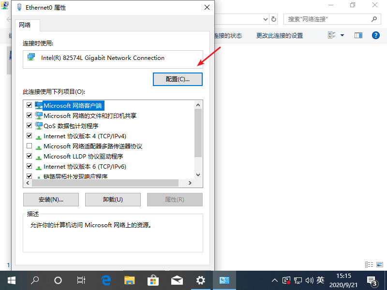Open Microsoft Store from taskbar
This screenshot has width=387, height=290.
point(153,280)
